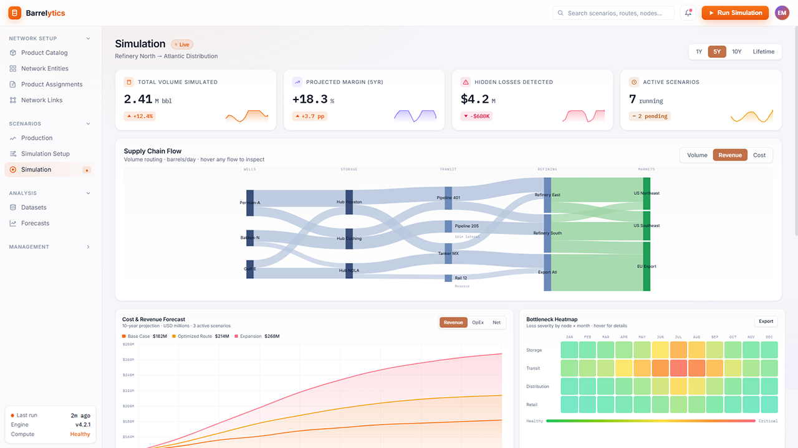The width and height of the screenshot is (798, 448).
Task: Select the Network Links icon
Action: point(13,100)
